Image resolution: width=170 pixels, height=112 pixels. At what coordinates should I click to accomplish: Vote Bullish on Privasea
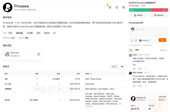pyautogui.click(x=138, y=15)
